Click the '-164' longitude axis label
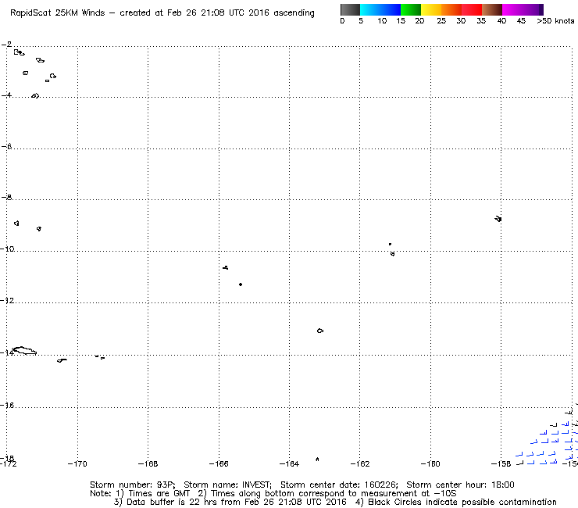Image resolution: width=578 pixels, height=508 pixels. (x=289, y=463)
